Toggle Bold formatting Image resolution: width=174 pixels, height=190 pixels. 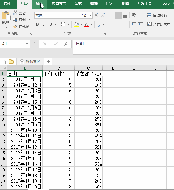click(x=37, y=24)
